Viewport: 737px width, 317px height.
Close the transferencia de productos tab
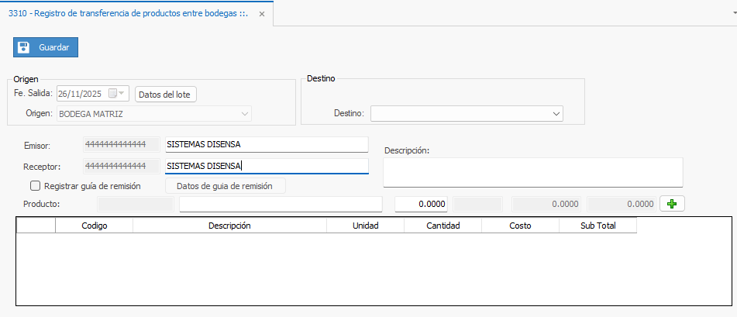261,14
